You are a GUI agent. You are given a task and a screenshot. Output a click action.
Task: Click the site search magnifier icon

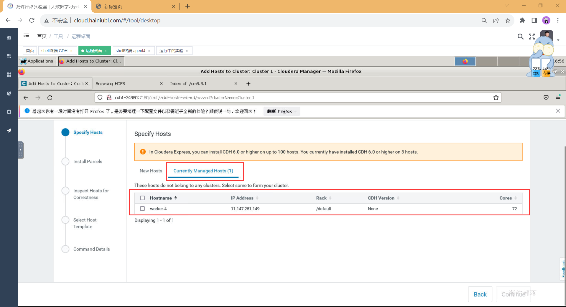[x=521, y=36]
